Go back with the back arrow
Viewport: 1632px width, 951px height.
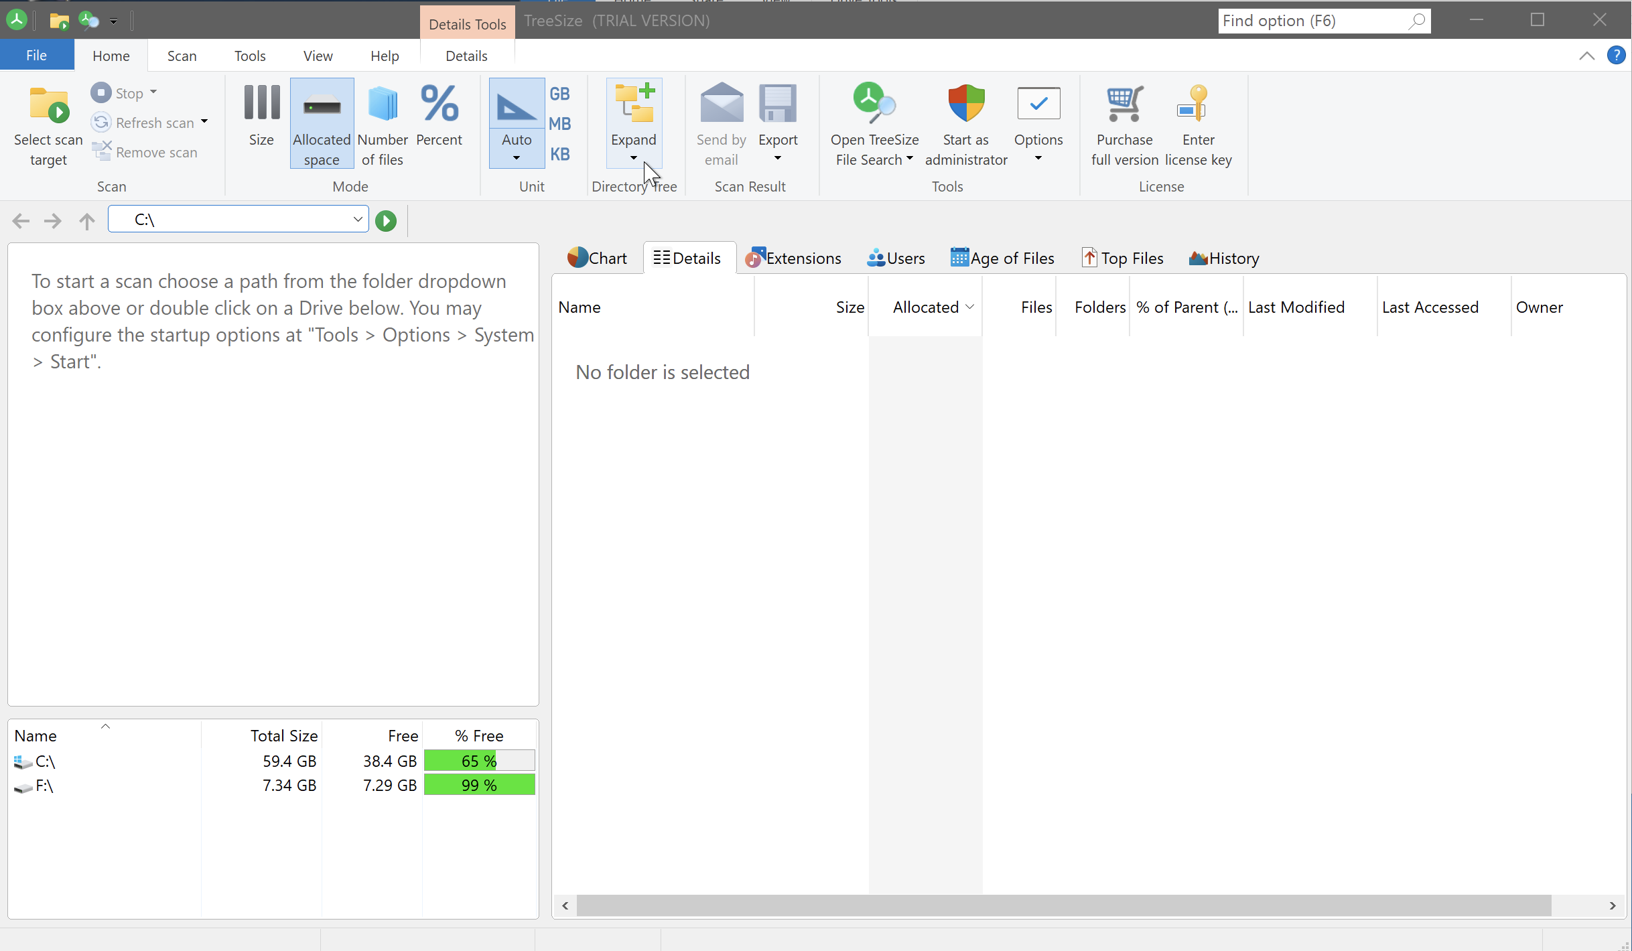point(21,220)
